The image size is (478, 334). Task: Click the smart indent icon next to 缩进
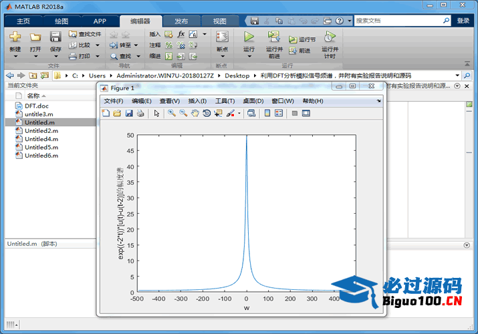pyautogui.click(x=168, y=56)
